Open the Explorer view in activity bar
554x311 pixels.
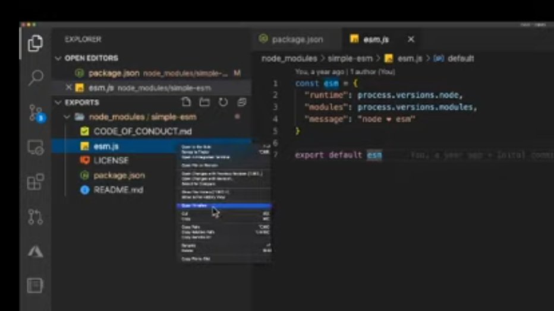(x=36, y=43)
